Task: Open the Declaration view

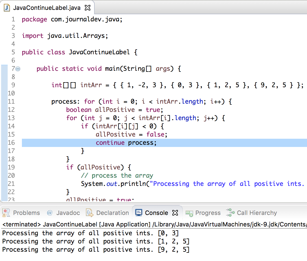Action: [x=112, y=213]
